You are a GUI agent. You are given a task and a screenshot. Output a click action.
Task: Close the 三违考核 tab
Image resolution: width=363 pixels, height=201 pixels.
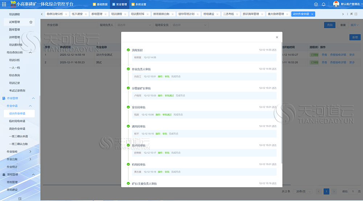(x=237, y=14)
